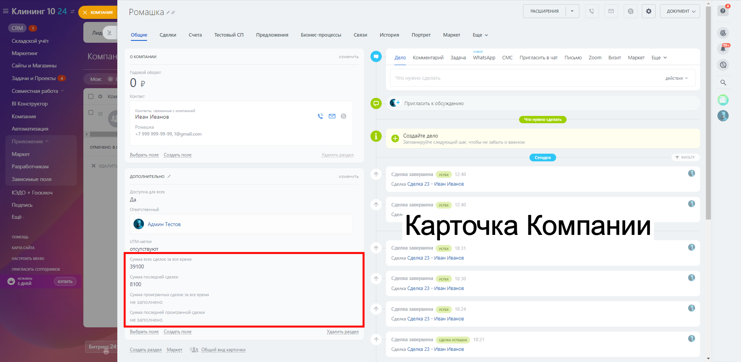Image resolution: width=741 pixels, height=362 pixels.
Task: Toggle the select-all checkbox in company list
Action: (91, 96)
